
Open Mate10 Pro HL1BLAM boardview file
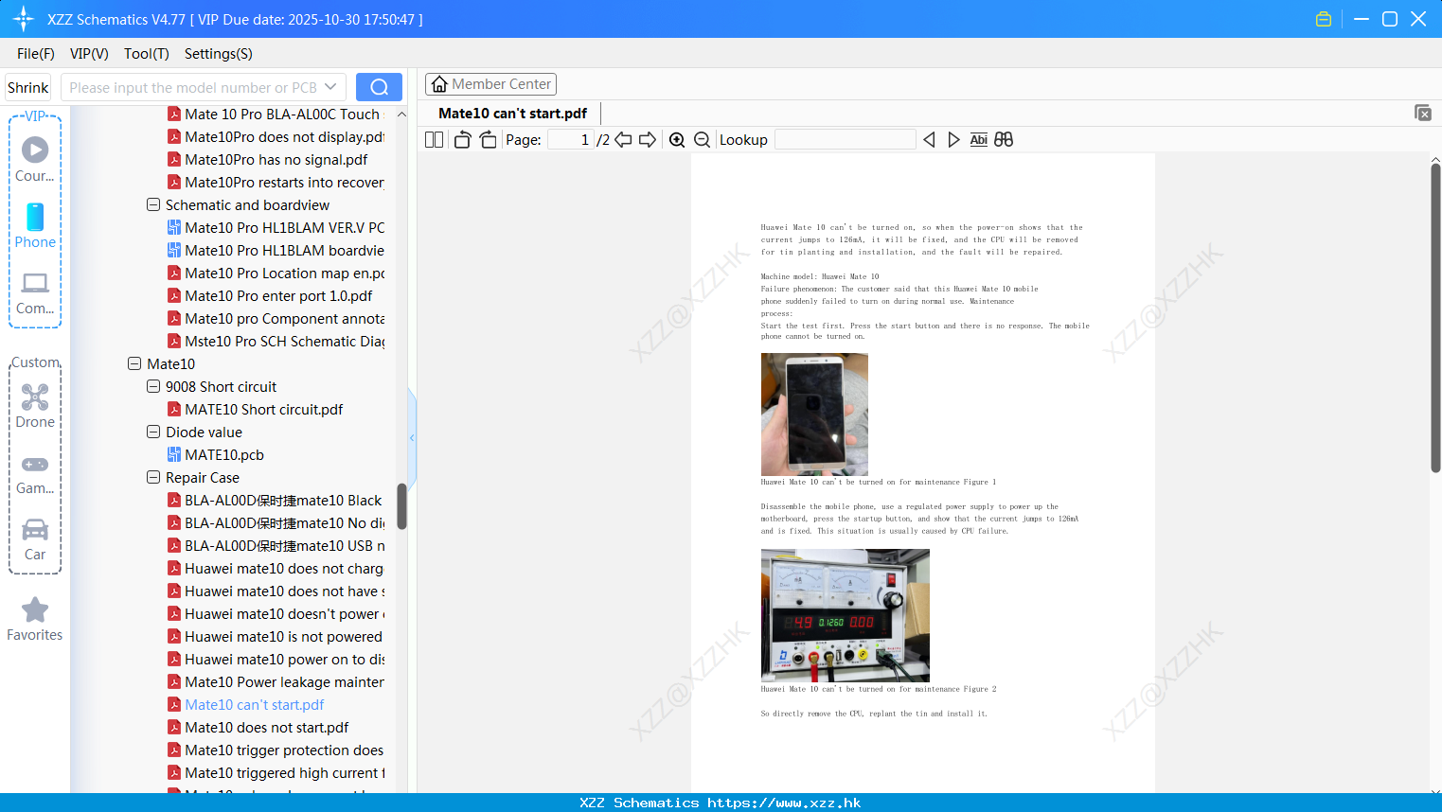coord(276,250)
